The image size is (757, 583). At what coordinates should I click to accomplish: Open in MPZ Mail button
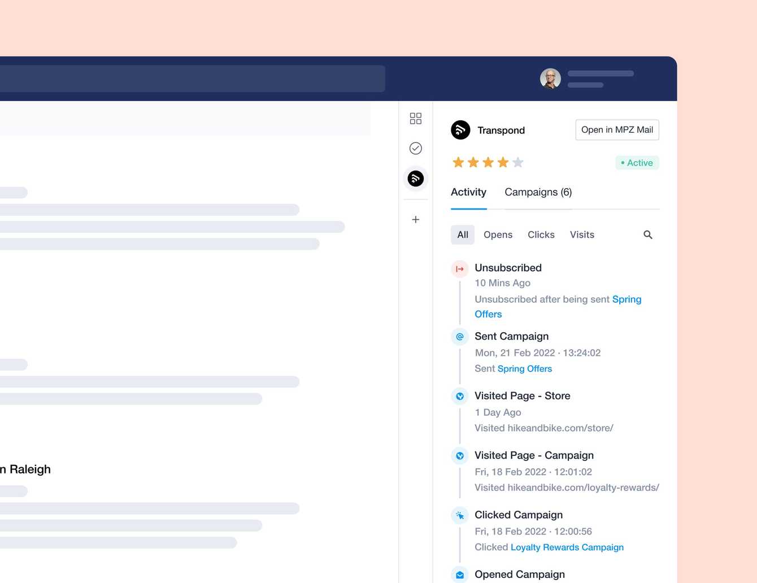tap(617, 130)
